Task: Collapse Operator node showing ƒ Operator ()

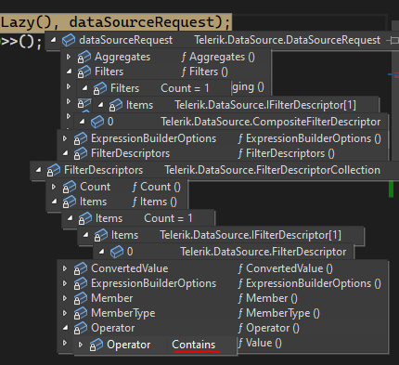Action: [x=66, y=328]
